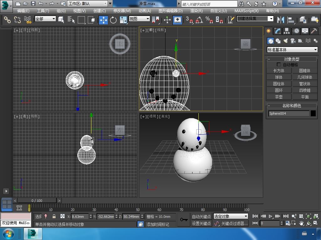Collapse 名称和颜色 rollout
The image size is (321, 240).
pyautogui.click(x=292, y=106)
